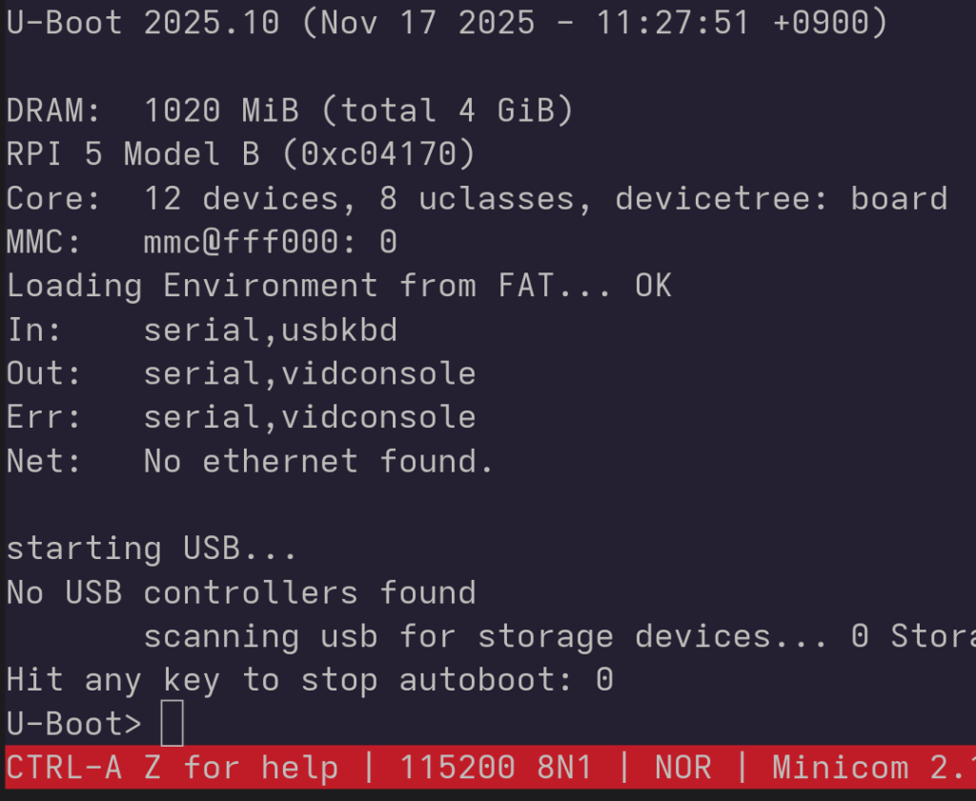Click the "No ethernet found." message
Viewport: 976px width, 801px height.
click(318, 461)
